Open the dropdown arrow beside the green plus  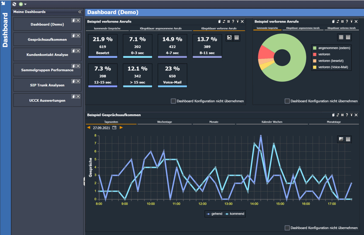coord(25,5)
